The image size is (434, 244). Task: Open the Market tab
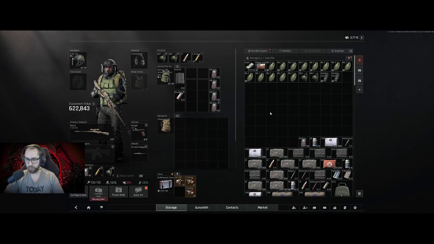click(263, 208)
